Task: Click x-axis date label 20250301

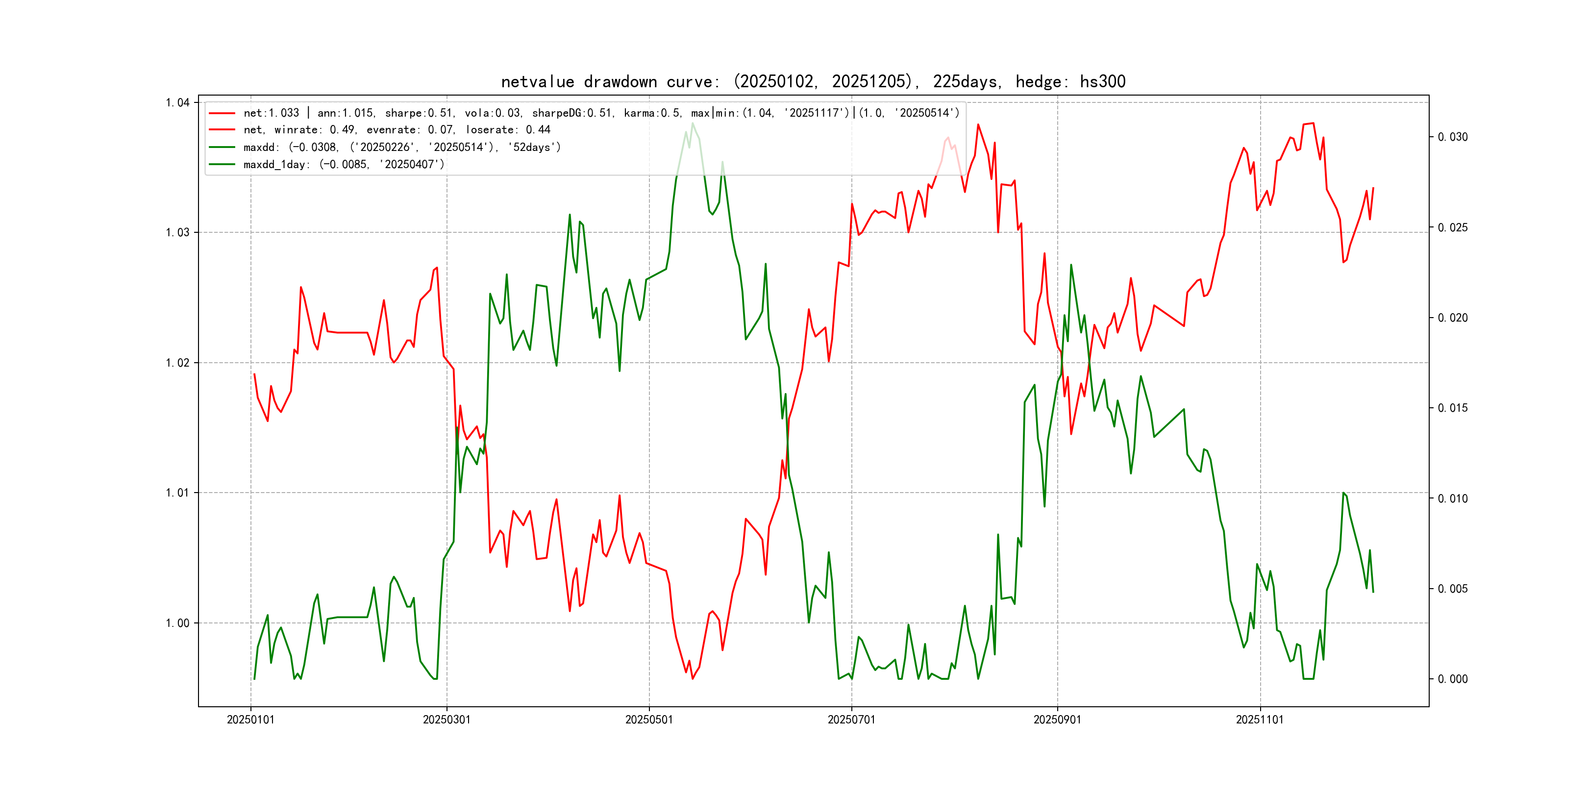Action: 447,720
